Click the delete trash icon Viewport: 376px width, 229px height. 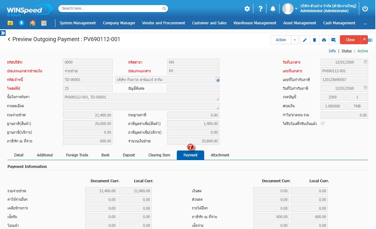coord(314,40)
